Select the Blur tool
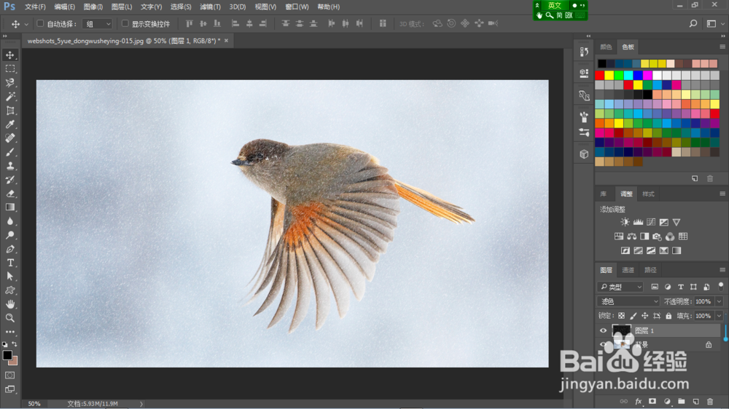This screenshot has width=729, height=409. (x=9, y=221)
